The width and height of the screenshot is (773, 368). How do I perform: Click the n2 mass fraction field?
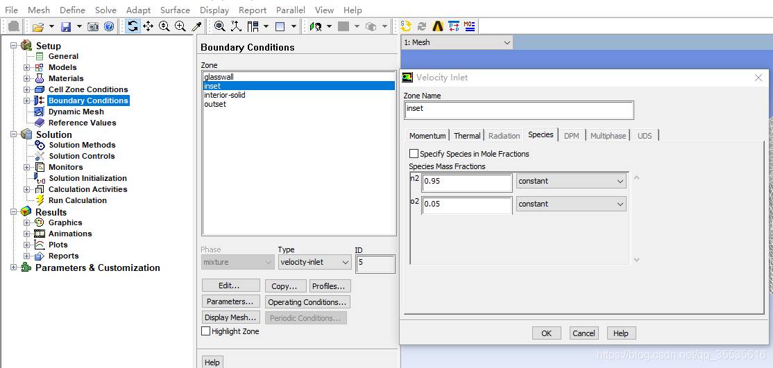pyautogui.click(x=468, y=182)
